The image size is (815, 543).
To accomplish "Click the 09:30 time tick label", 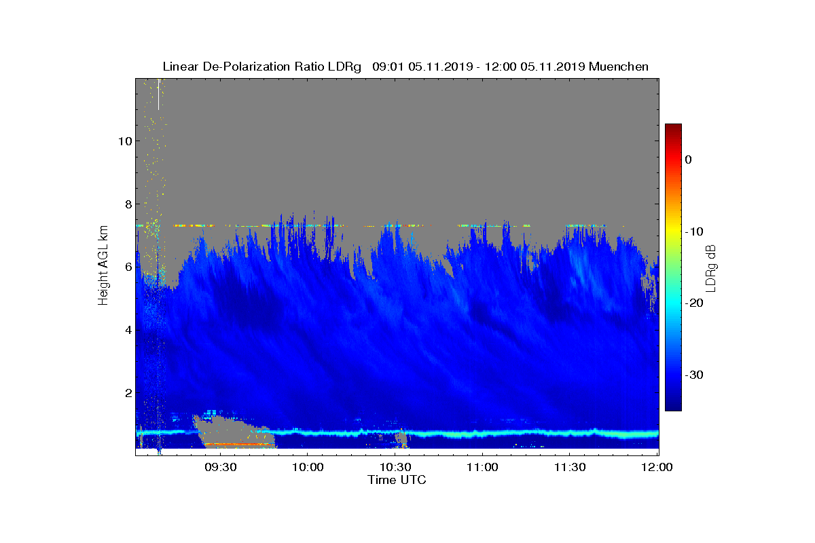I will (x=220, y=467).
